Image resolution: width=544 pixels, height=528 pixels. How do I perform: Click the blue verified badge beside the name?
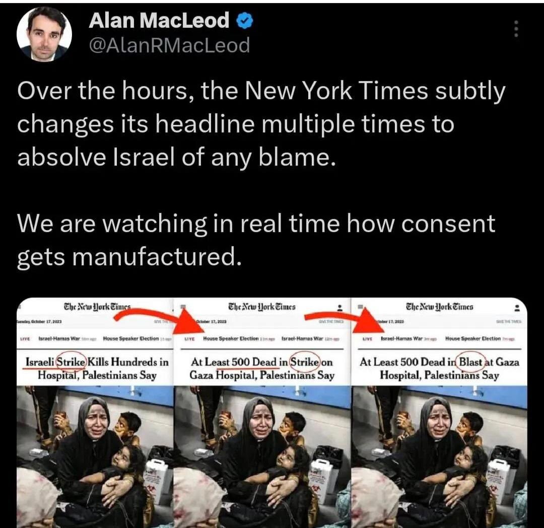(245, 21)
